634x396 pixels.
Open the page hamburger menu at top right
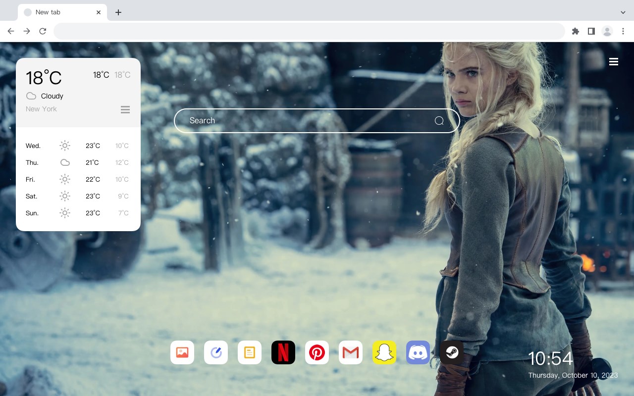(614, 62)
